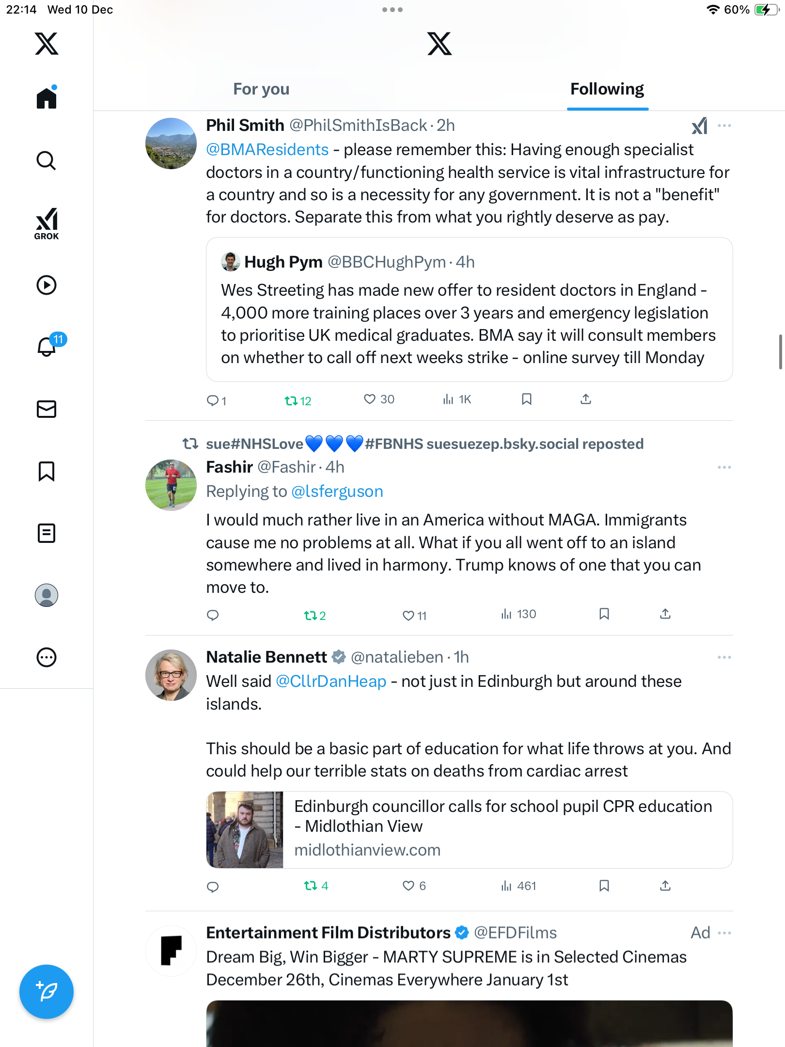Tap the compose new post button
Viewport: 785px width, 1047px height.
[x=47, y=992]
